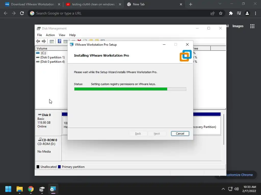Open the Help icon in Disk Management toolbar

click(59, 41)
